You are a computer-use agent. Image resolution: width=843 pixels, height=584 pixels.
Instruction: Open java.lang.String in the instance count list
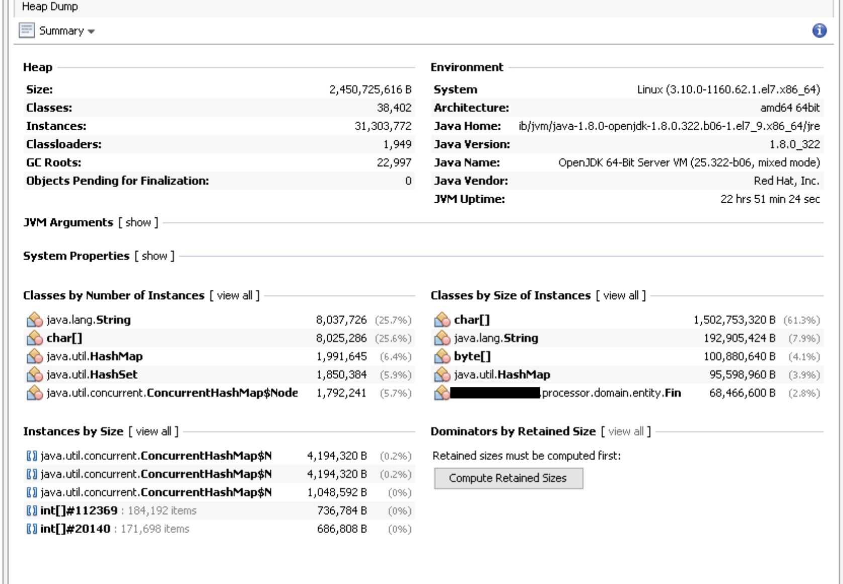[88, 320]
